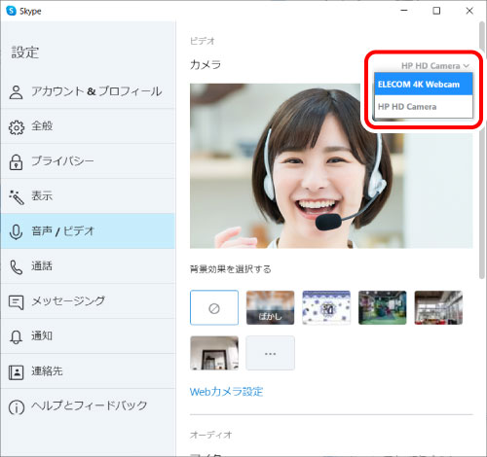The image size is (487, 457).
Task: Apply the snowflake pattern background
Action: coord(326,307)
